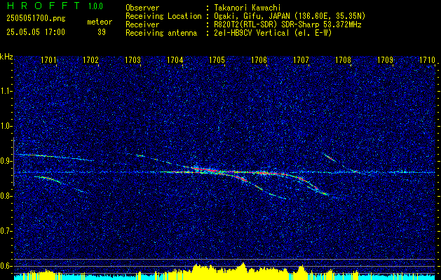Image resolution: width=441 pixels, height=280 pixels.
Task: Click the date stamp 25.05.05 17:00
Action: 36,32
